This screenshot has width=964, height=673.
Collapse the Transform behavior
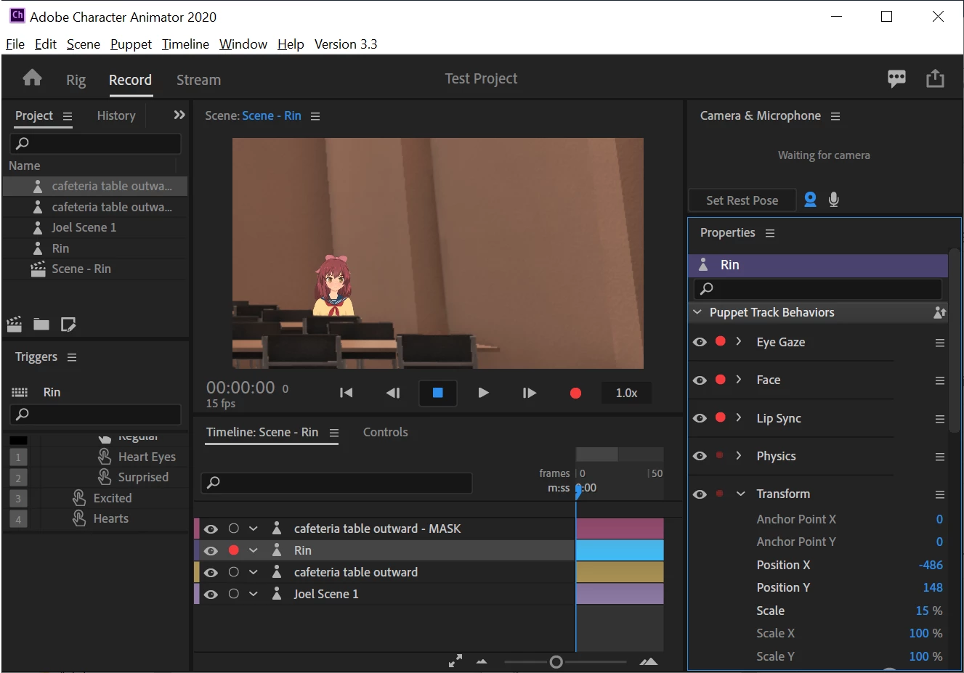[x=740, y=494]
